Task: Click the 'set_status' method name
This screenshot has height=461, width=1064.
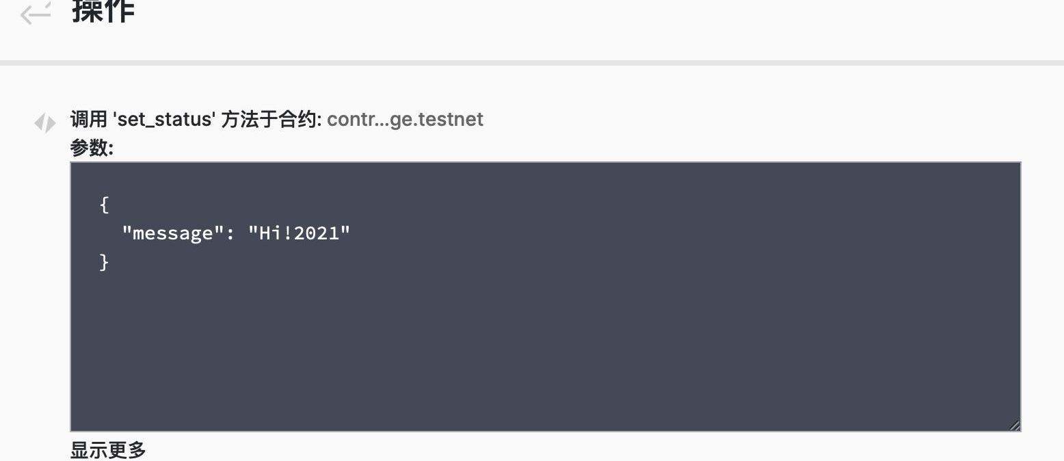Action: pyautogui.click(x=164, y=119)
